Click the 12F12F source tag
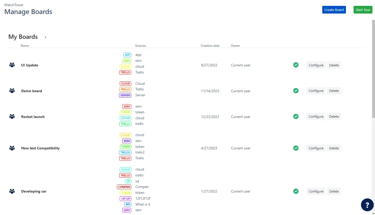Screen dimensions: 375x215 (x=126, y=199)
